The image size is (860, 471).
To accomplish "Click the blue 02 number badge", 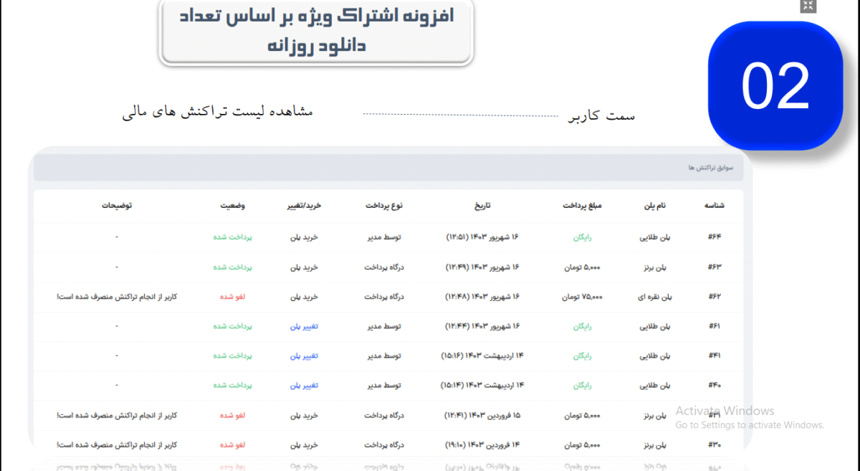I will click(775, 85).
